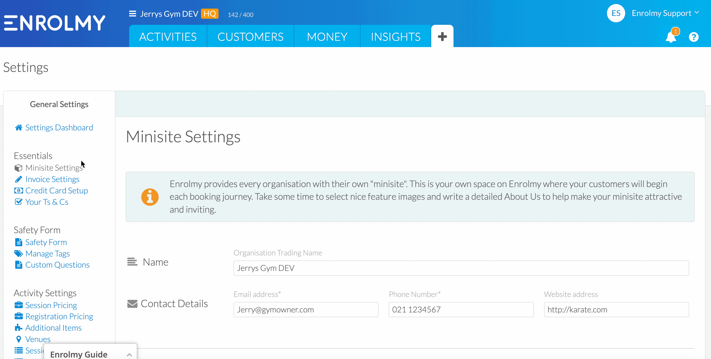Open the Safety Form link
This screenshot has width=711, height=359.
[46, 242]
